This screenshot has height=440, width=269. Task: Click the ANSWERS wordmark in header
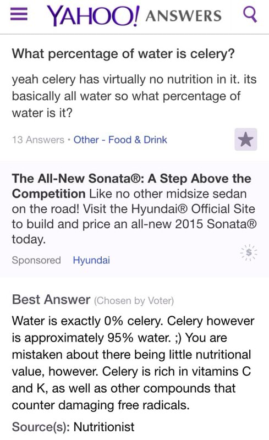click(184, 16)
